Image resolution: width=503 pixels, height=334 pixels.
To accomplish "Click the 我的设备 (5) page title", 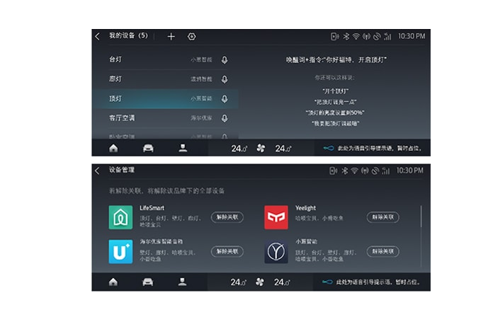I will tap(128, 35).
